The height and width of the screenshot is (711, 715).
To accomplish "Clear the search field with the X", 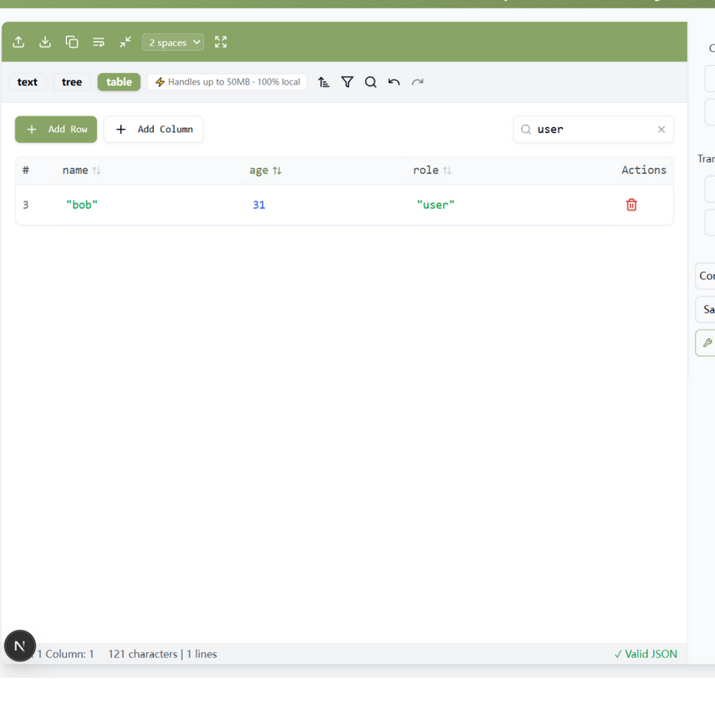I will click(661, 130).
